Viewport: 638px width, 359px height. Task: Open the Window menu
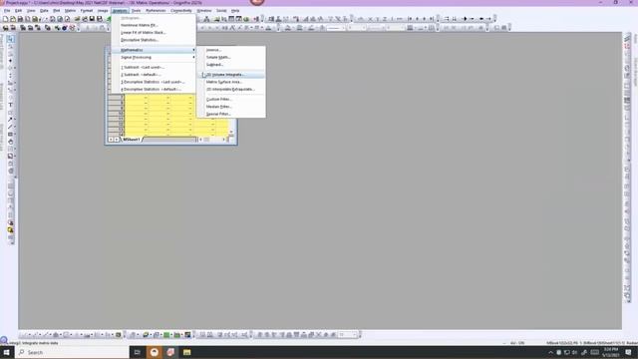click(203, 11)
